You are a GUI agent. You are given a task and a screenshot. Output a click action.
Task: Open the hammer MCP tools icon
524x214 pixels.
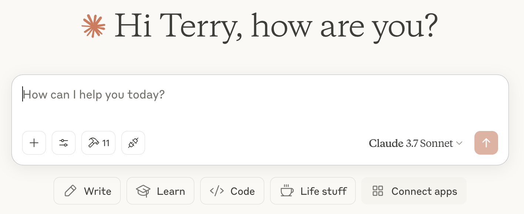coord(93,143)
